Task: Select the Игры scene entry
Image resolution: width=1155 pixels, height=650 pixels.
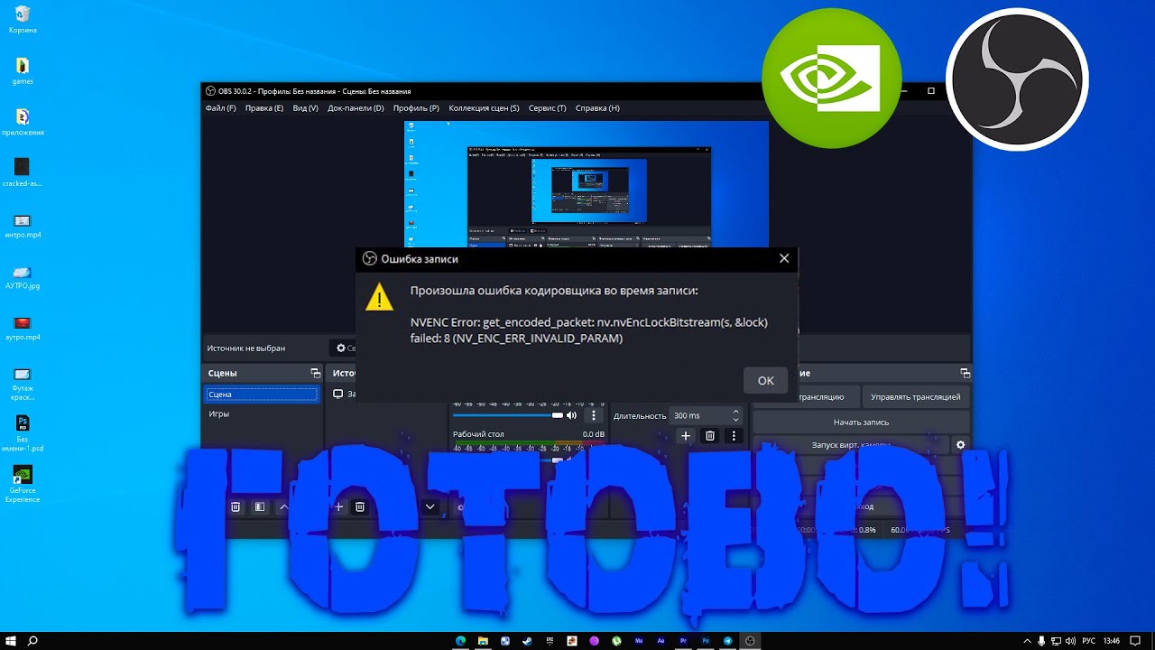Action: click(x=262, y=413)
